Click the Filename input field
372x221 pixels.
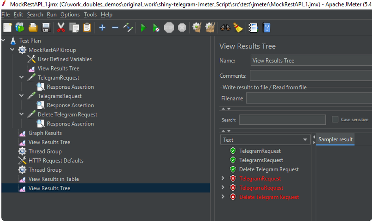(x=309, y=98)
